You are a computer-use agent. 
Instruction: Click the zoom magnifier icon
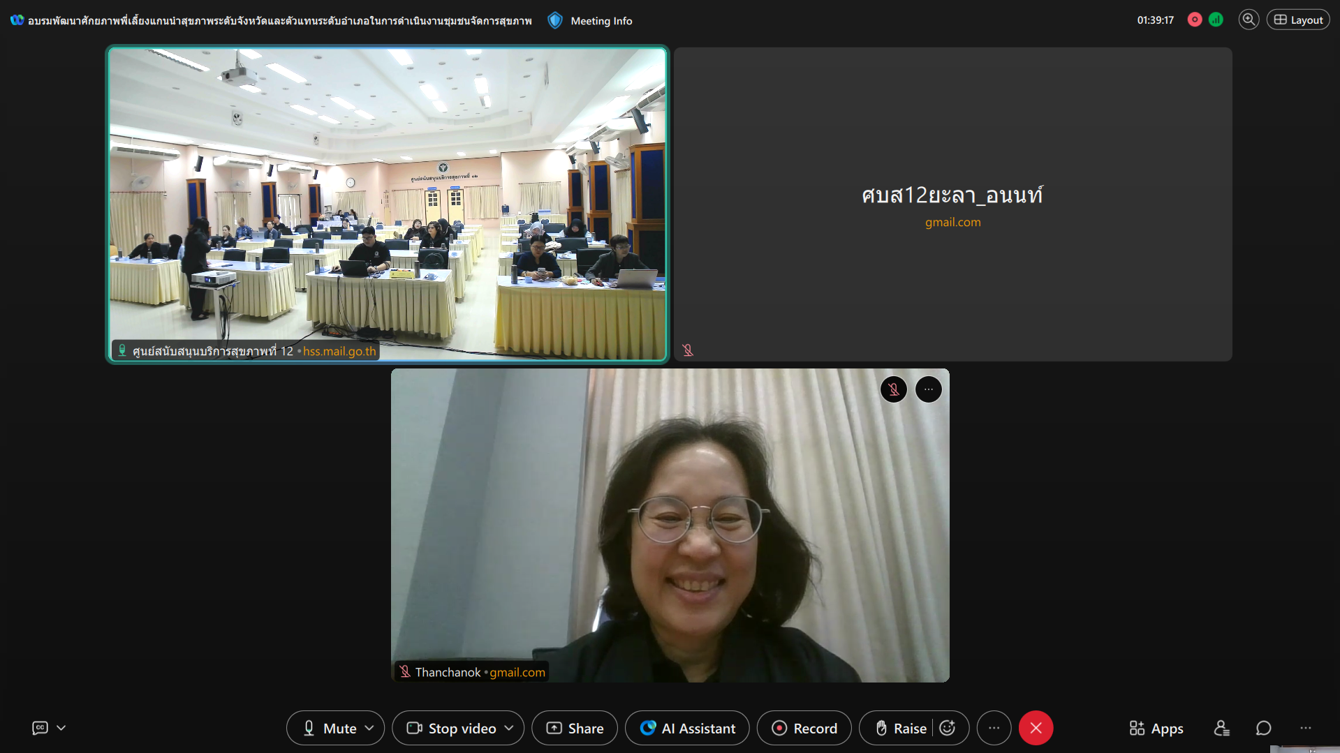point(1249,20)
